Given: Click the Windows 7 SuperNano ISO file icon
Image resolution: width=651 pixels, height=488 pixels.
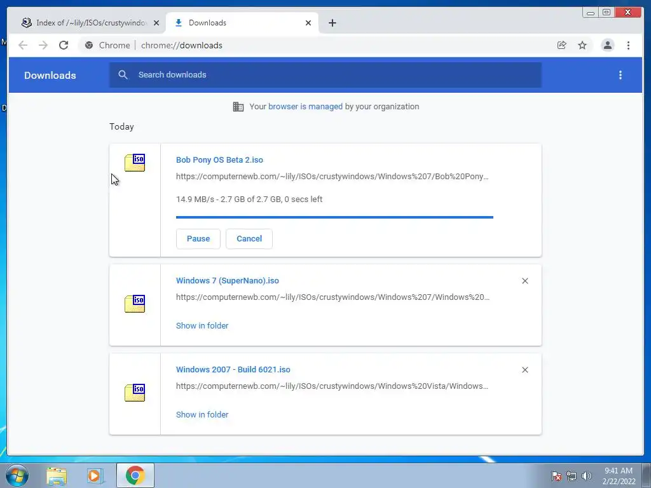Looking at the screenshot, I should click(135, 304).
